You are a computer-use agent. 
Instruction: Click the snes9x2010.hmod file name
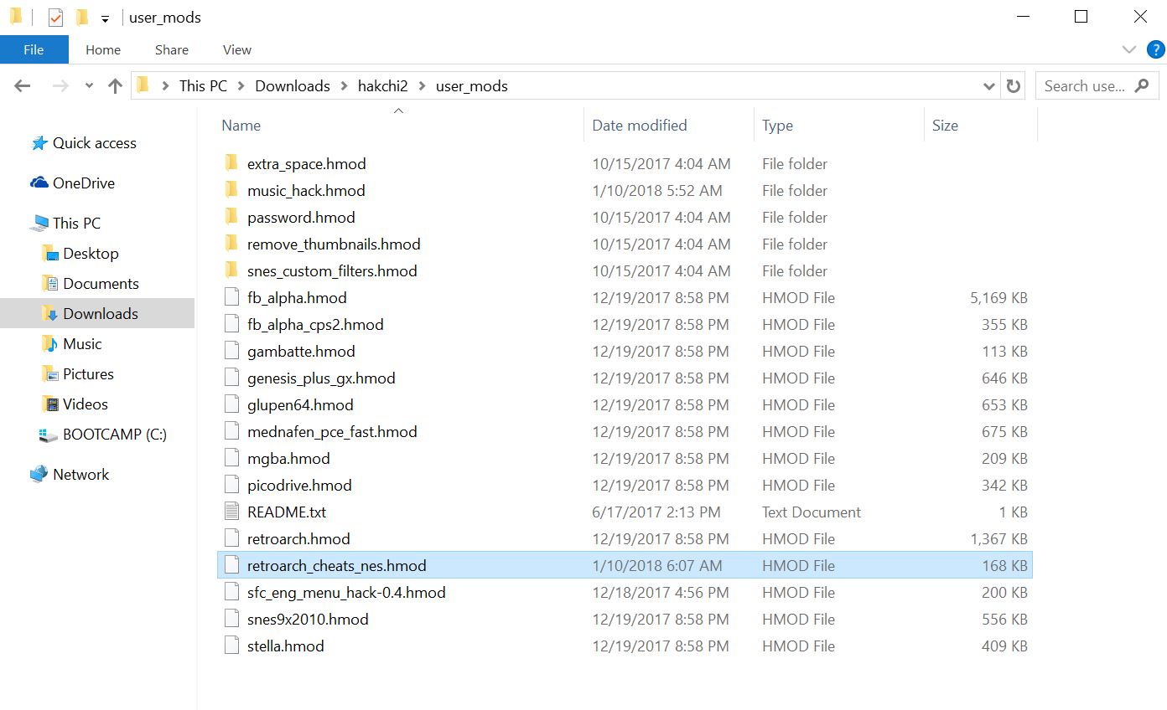tap(308, 620)
